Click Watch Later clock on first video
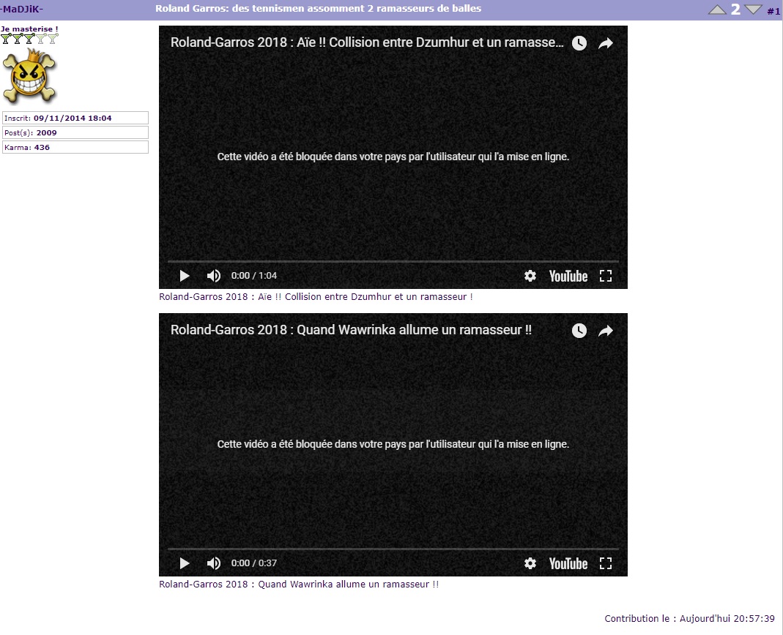 click(x=579, y=43)
